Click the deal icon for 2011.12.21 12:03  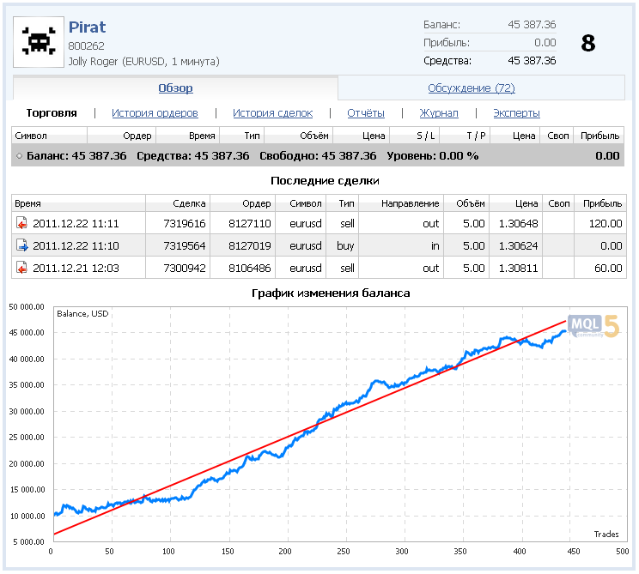tap(21, 268)
